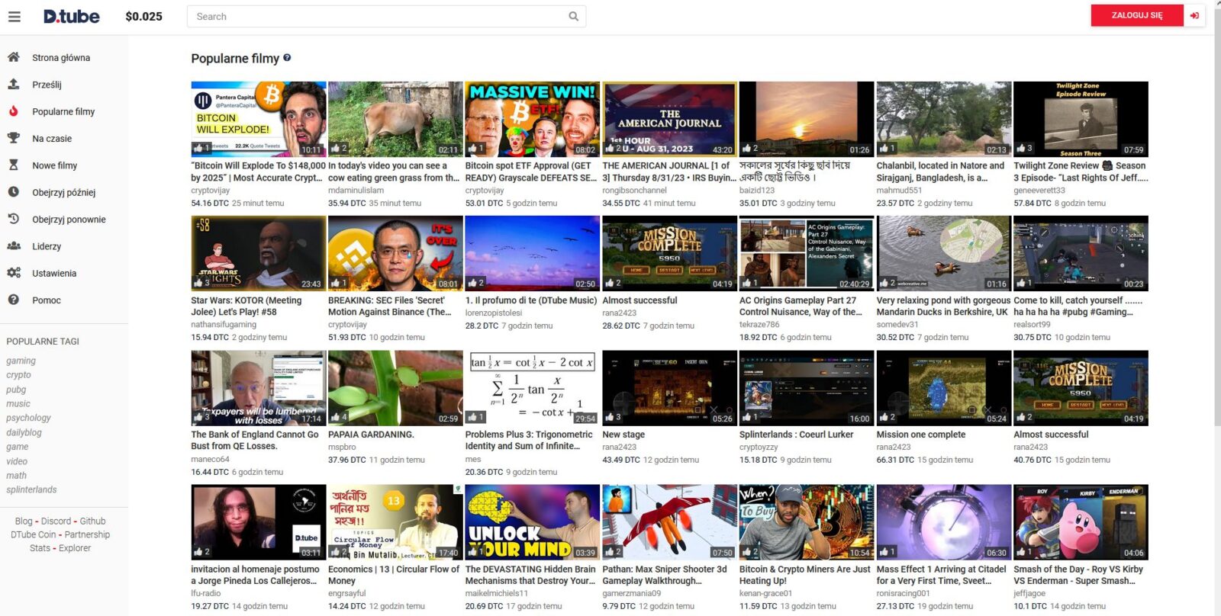
Task: Open channel mdaminulislam
Action: point(356,191)
